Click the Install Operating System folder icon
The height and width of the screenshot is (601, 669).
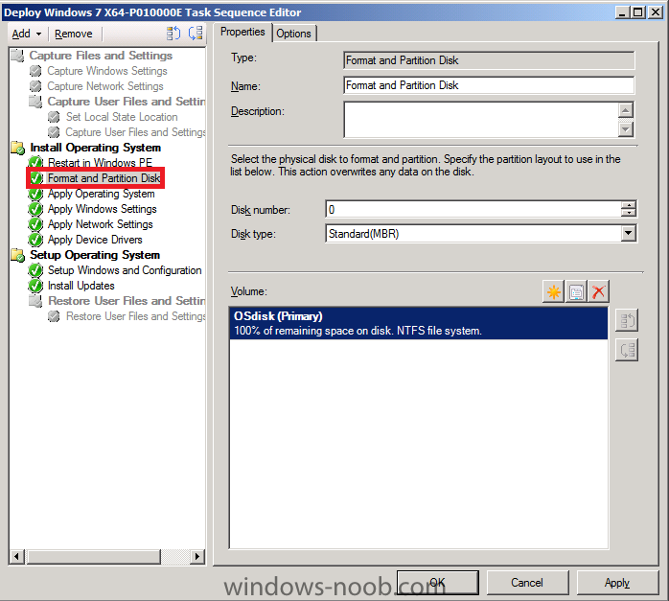point(18,148)
